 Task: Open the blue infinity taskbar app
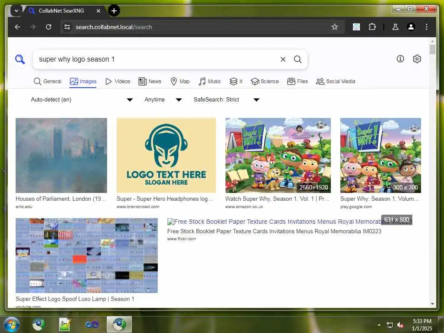coord(92,324)
